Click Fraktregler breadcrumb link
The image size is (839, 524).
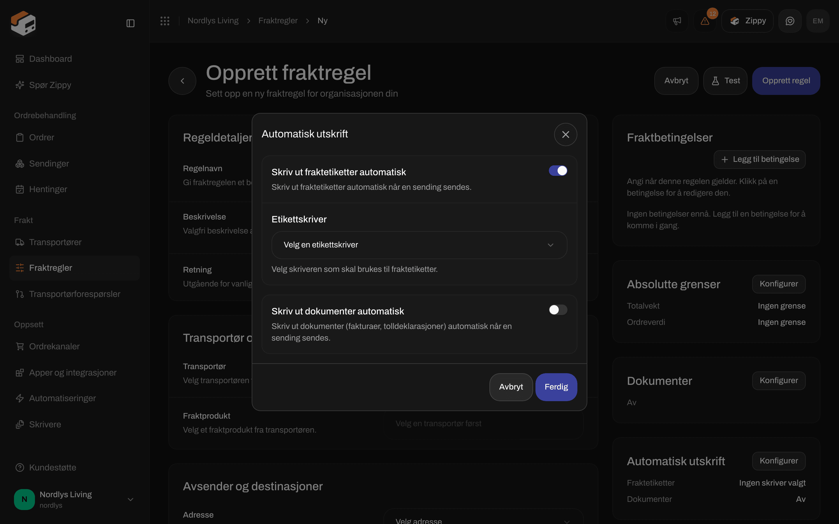[x=278, y=21]
